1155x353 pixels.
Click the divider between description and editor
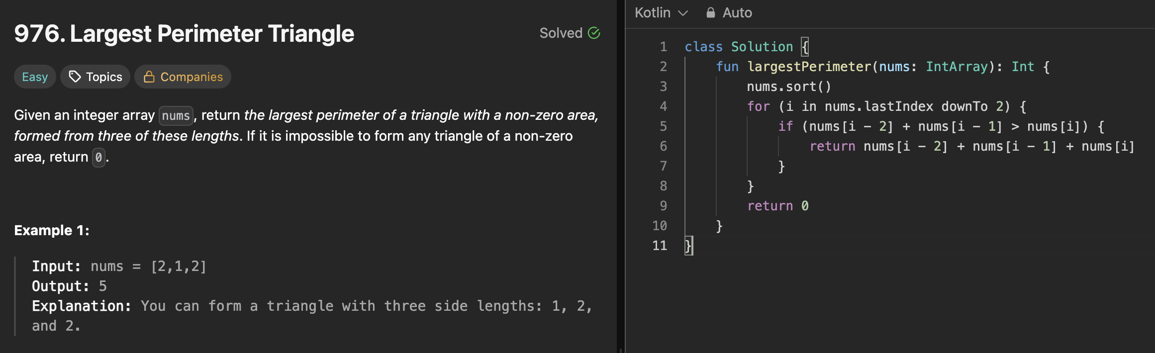(x=621, y=176)
